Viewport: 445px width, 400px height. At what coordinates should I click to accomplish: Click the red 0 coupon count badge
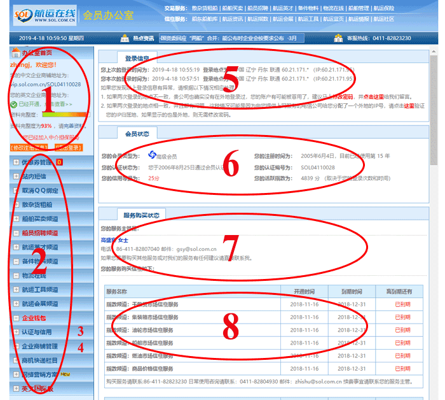click(59, 162)
